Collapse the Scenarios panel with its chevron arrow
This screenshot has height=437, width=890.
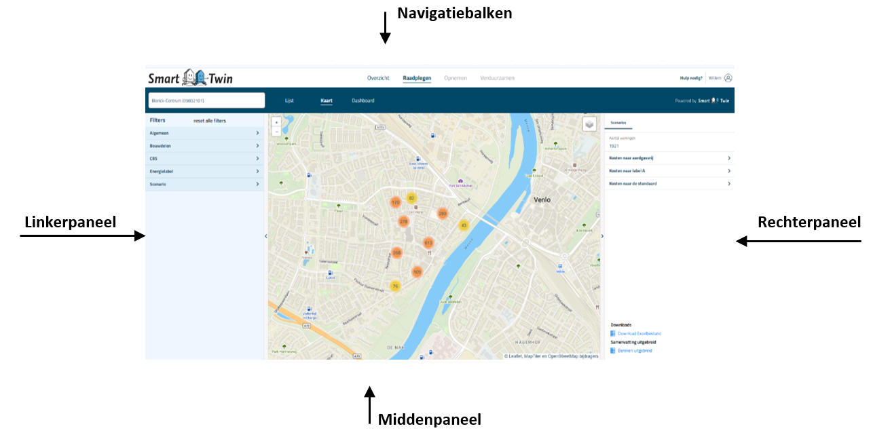click(601, 235)
